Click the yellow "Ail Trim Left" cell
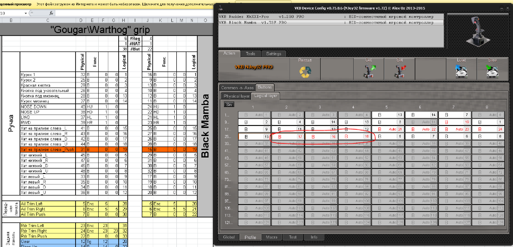Image resolution: width=513 pixels, height=247 pixels. tap(48, 203)
